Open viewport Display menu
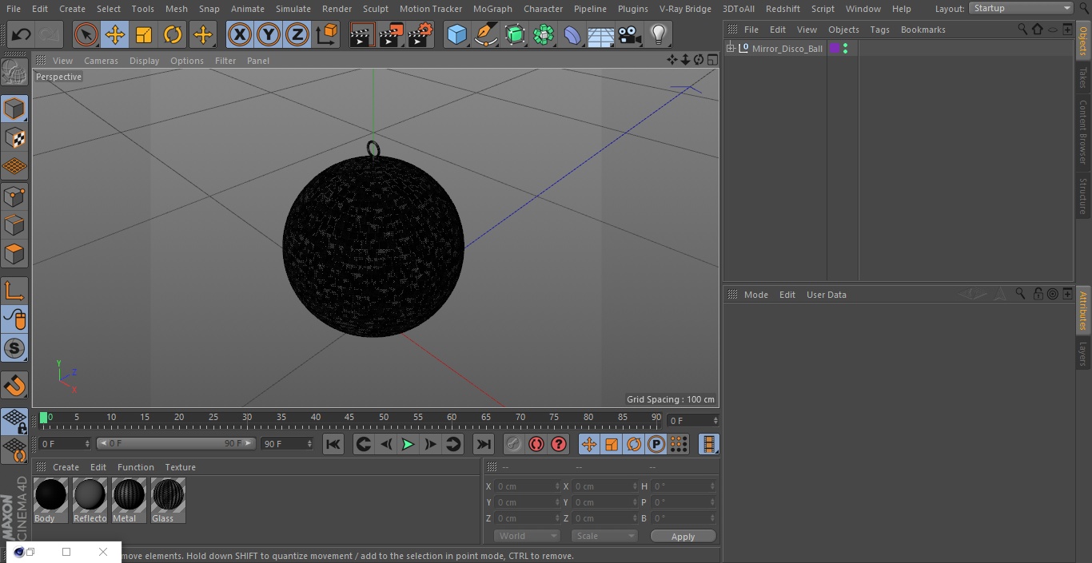This screenshot has width=1092, height=563. click(144, 61)
